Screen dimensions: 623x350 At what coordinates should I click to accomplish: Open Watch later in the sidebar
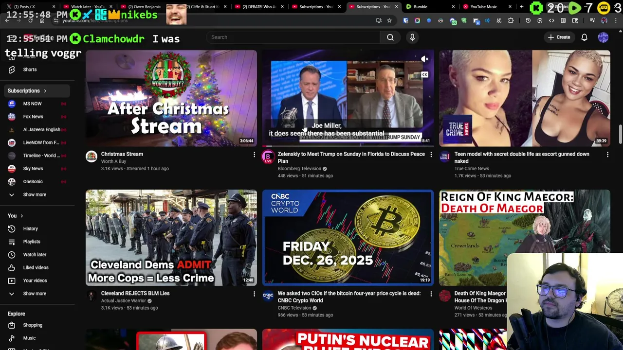pyautogui.click(x=35, y=255)
